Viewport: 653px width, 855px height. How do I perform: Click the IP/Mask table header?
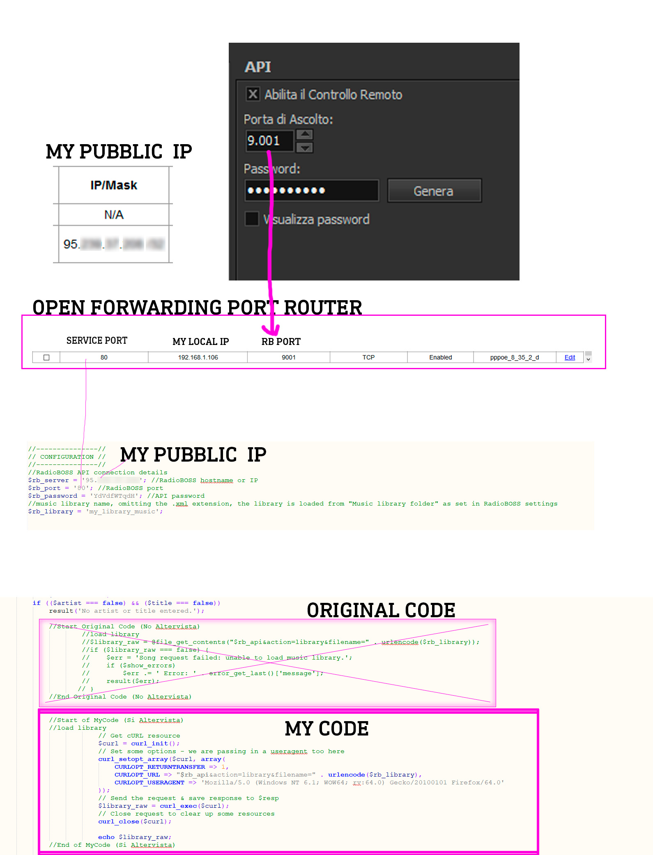[x=114, y=185]
